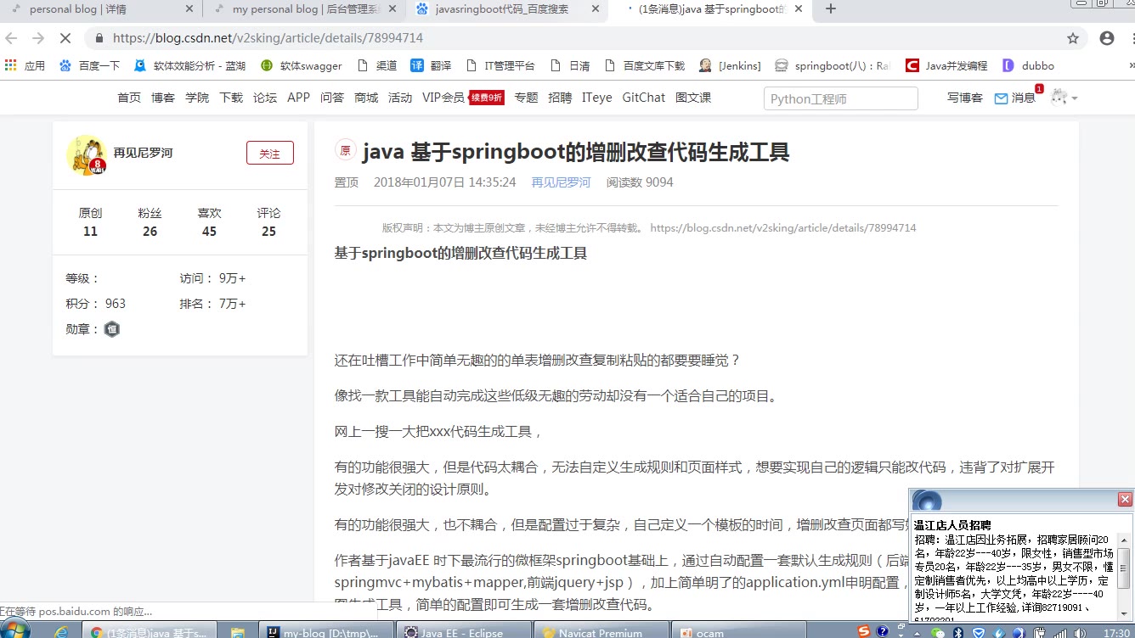Open the 翻译 bookmark in the bookmarks bar

431,65
